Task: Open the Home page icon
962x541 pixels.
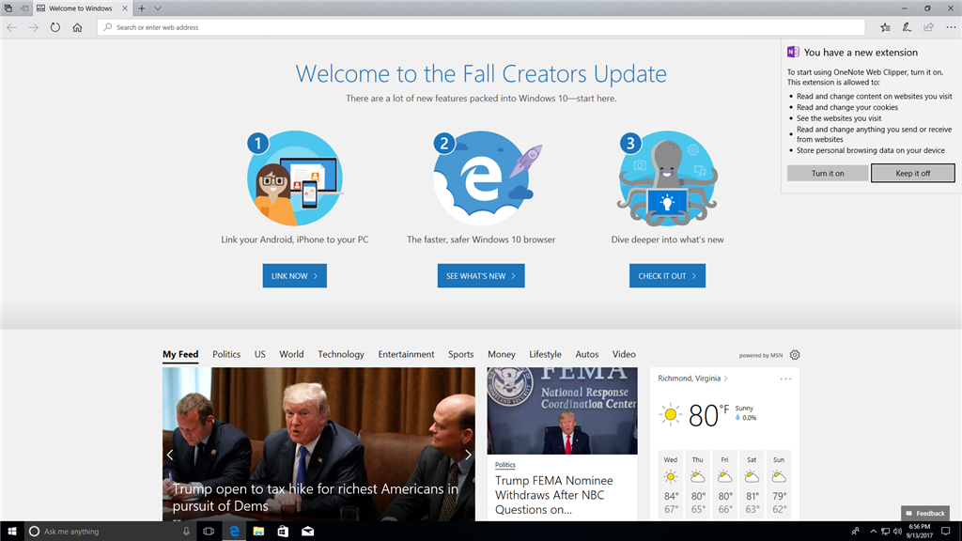Action: 77,27
